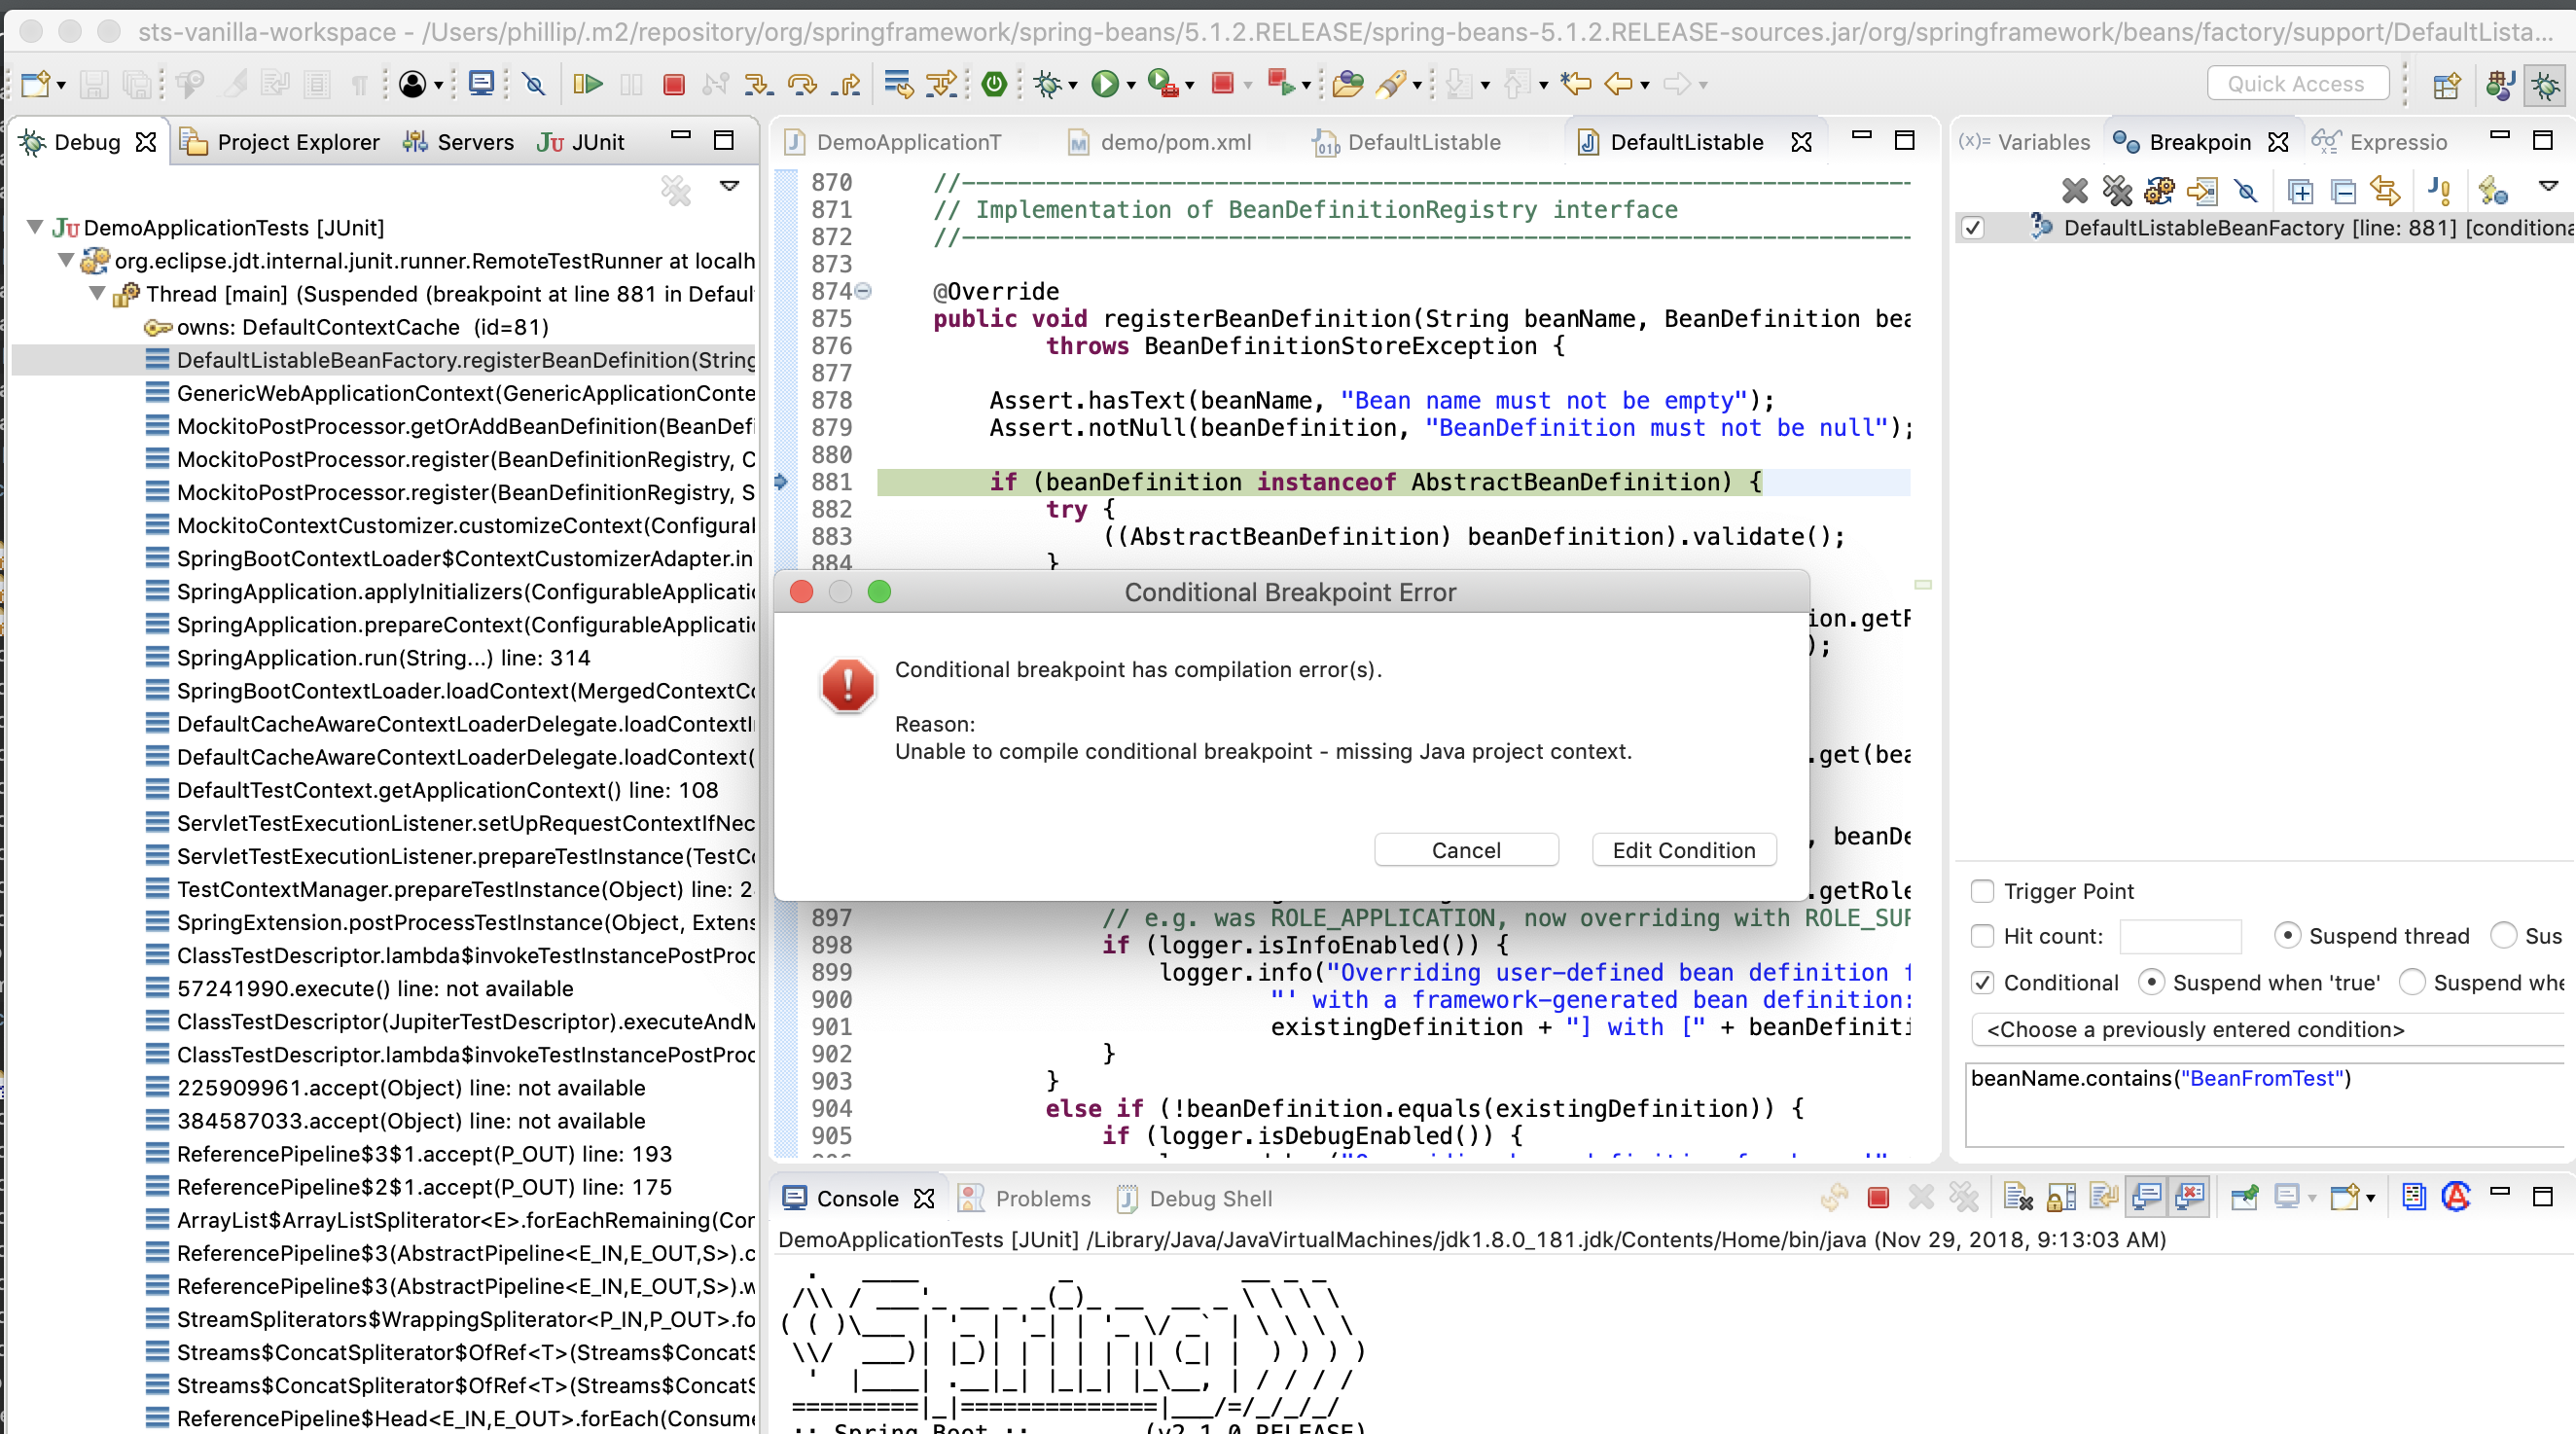Click the Step Return toolbar icon

(846, 84)
